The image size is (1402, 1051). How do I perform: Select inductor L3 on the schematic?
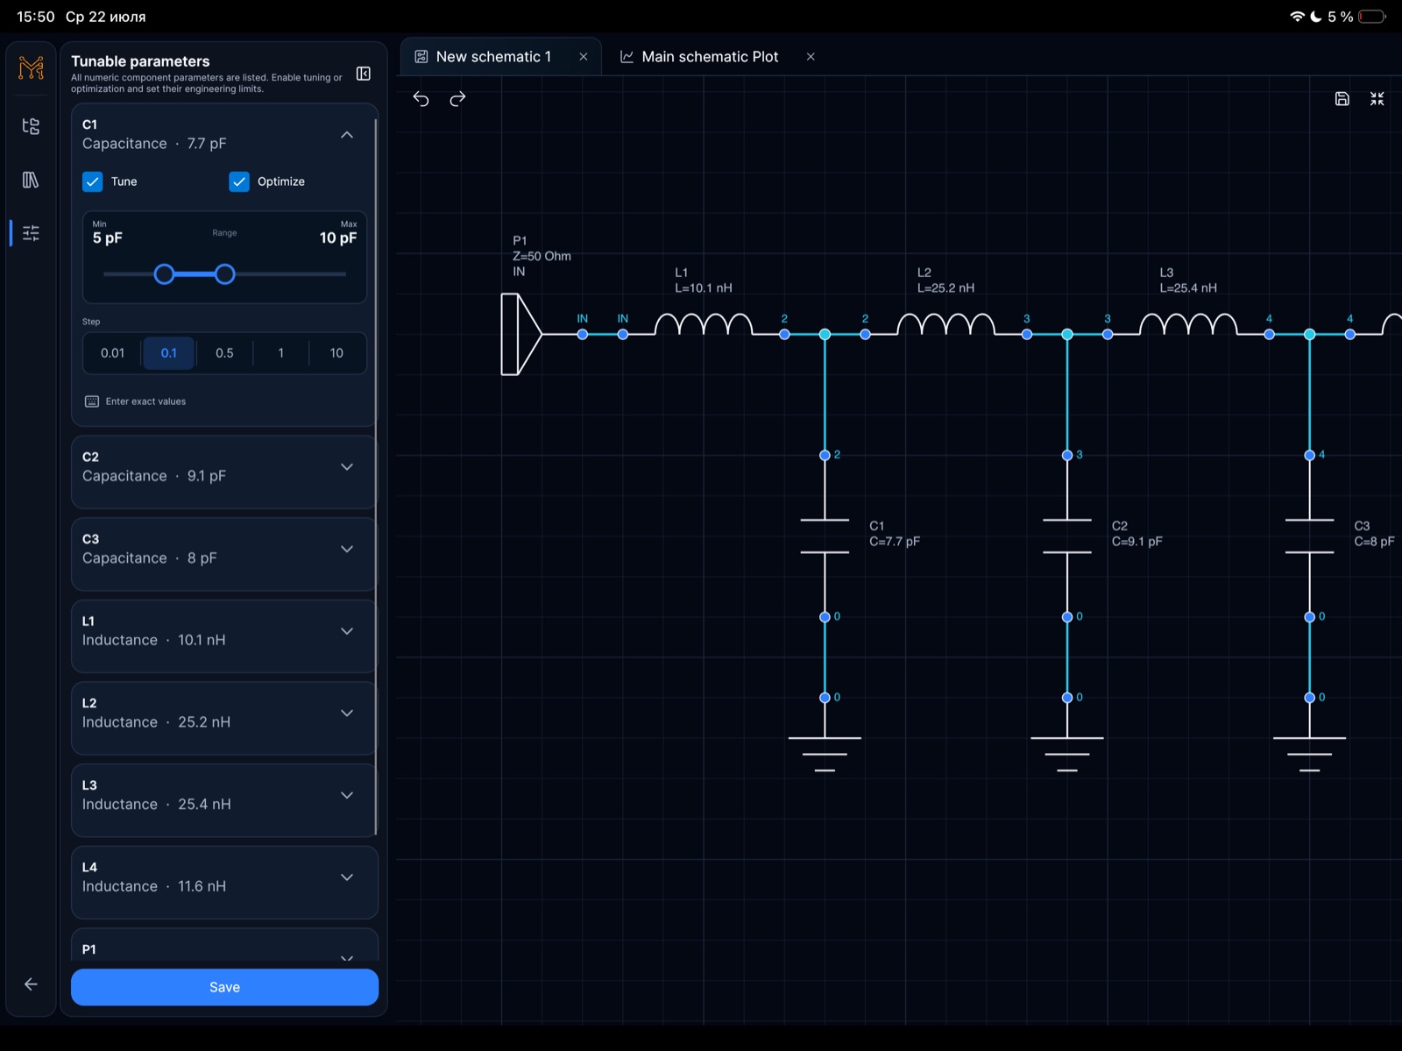tap(1188, 325)
